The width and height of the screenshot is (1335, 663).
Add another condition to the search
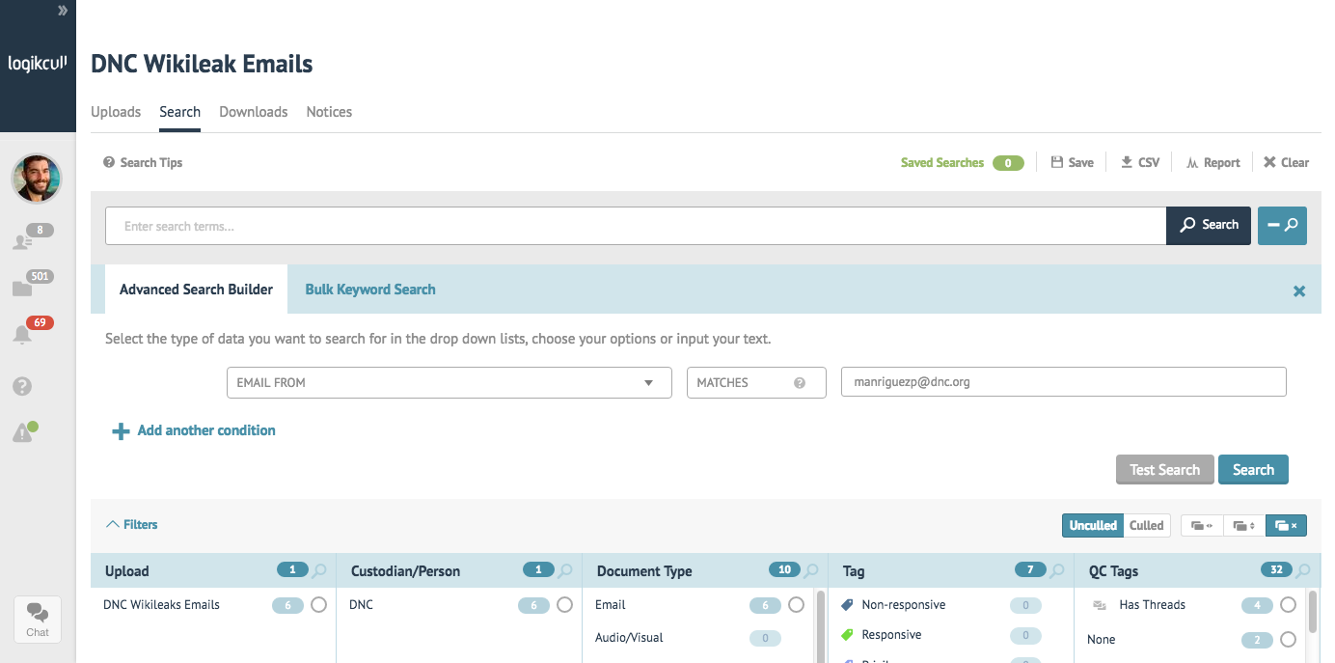coord(194,430)
